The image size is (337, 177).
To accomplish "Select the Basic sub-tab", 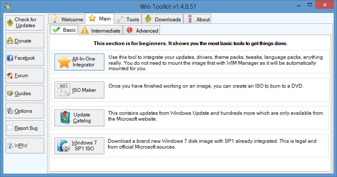I will (x=64, y=30).
